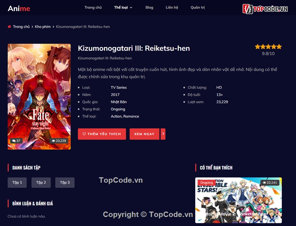The height and width of the screenshot is (226, 296).
Task: Click the 22,141 views badge on recommended card
Action: click(270, 183)
